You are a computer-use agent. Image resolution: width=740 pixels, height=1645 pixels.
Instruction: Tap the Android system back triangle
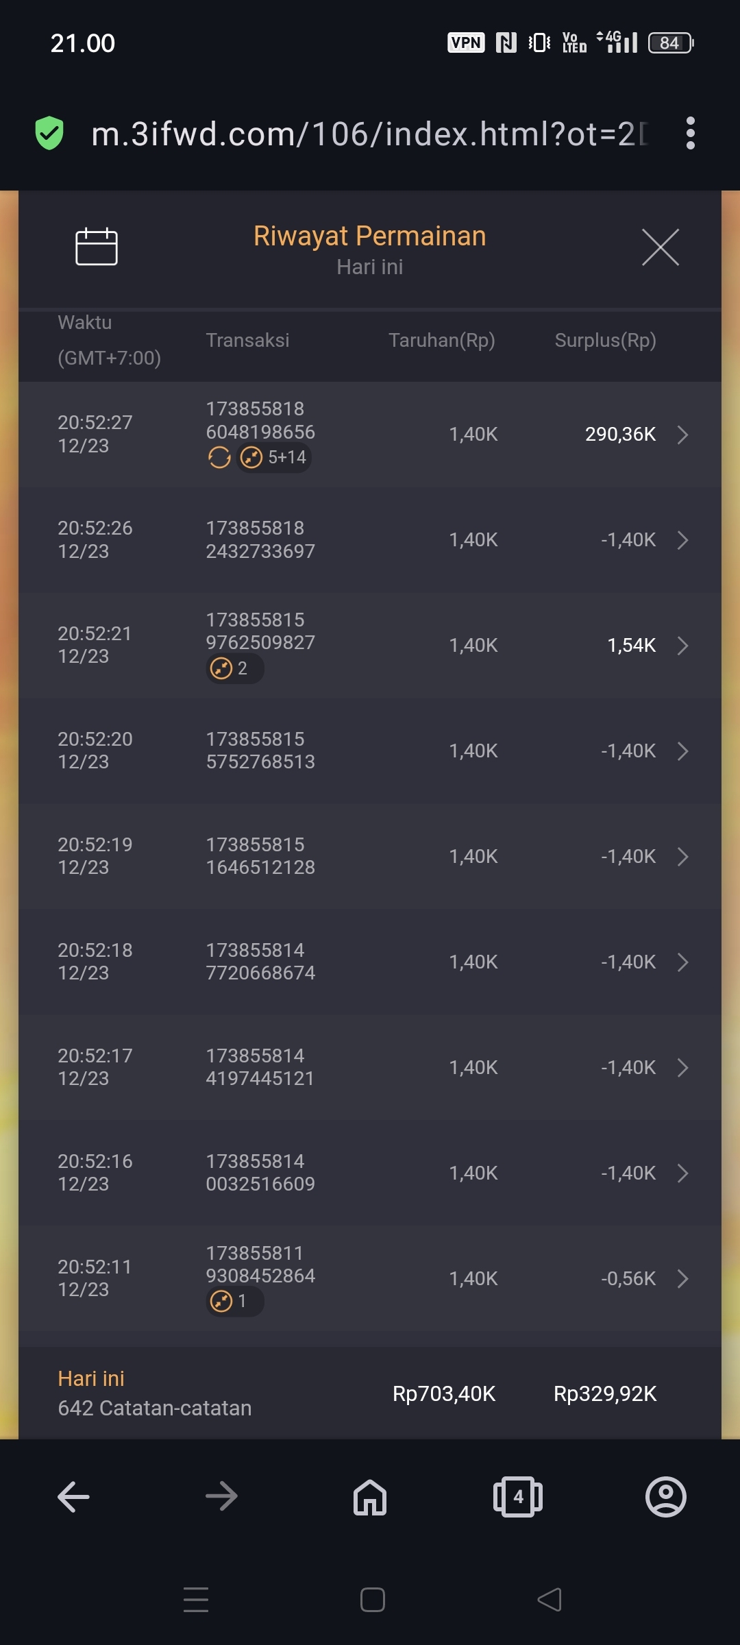[x=550, y=1600]
